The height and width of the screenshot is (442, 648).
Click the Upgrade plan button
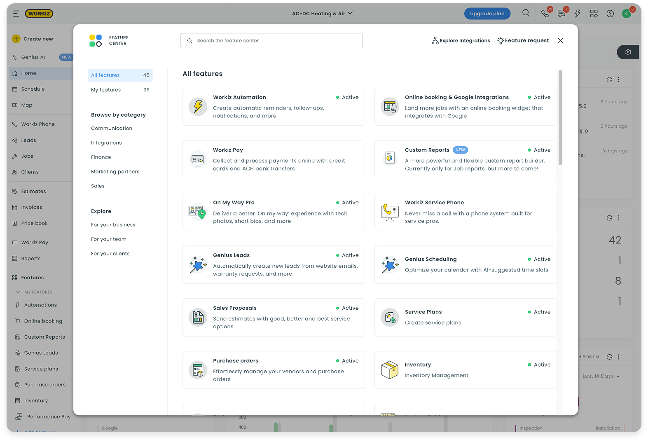[487, 14]
